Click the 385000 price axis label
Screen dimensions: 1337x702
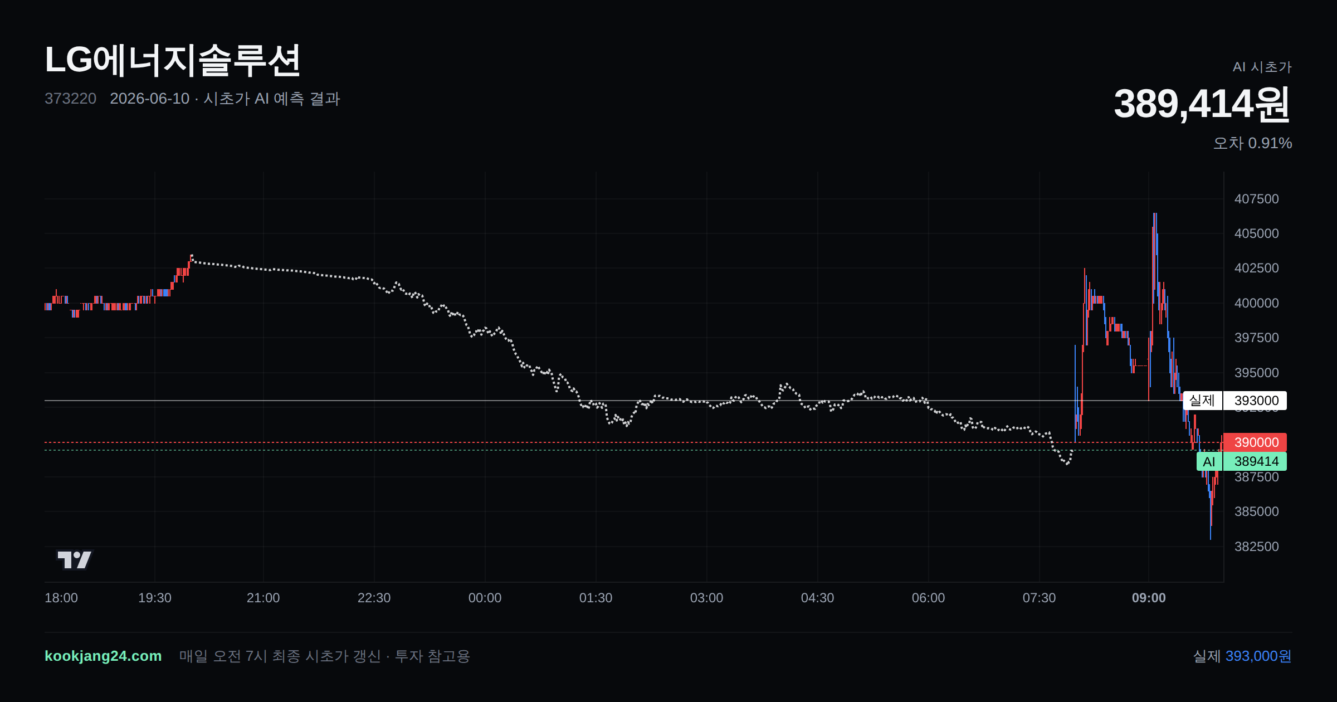tap(1256, 511)
